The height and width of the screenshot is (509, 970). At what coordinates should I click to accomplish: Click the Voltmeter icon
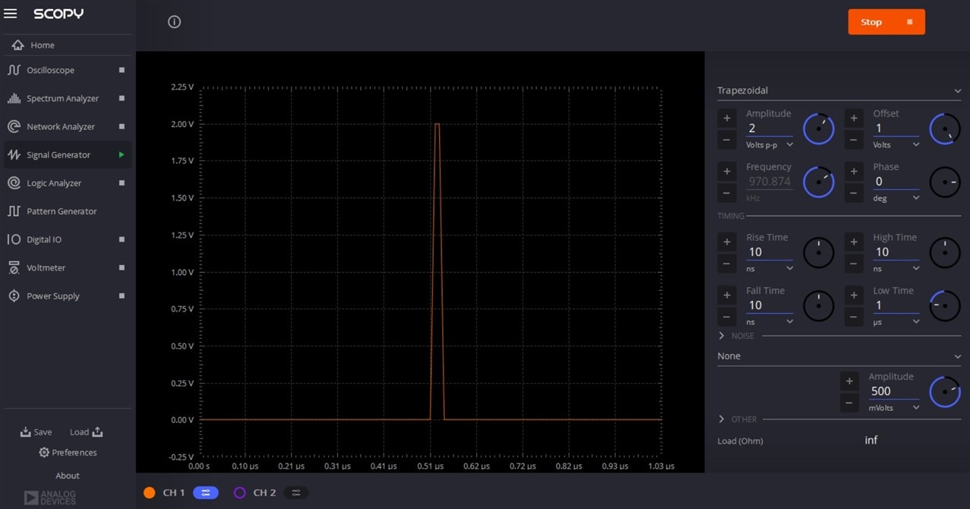point(14,267)
